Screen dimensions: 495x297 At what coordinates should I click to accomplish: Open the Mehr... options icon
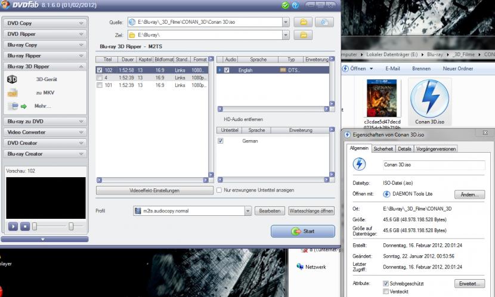click(16, 107)
